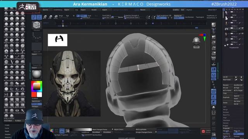Open the dotted stroke type selector

(37, 36)
